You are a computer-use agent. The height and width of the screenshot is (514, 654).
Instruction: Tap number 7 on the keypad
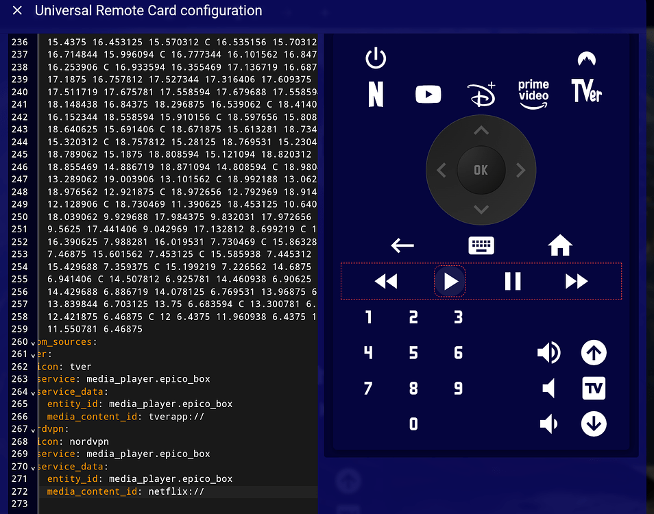[x=368, y=389]
